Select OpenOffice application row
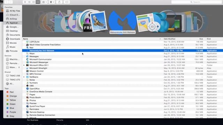223x125 pixels. pos(122,89)
